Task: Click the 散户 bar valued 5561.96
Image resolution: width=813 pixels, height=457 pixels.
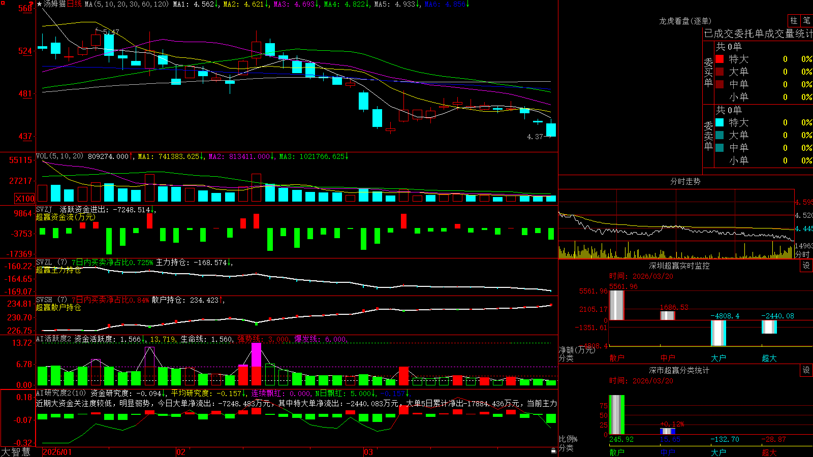Action: [x=616, y=305]
